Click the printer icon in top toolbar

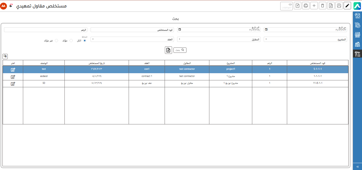point(306,6)
